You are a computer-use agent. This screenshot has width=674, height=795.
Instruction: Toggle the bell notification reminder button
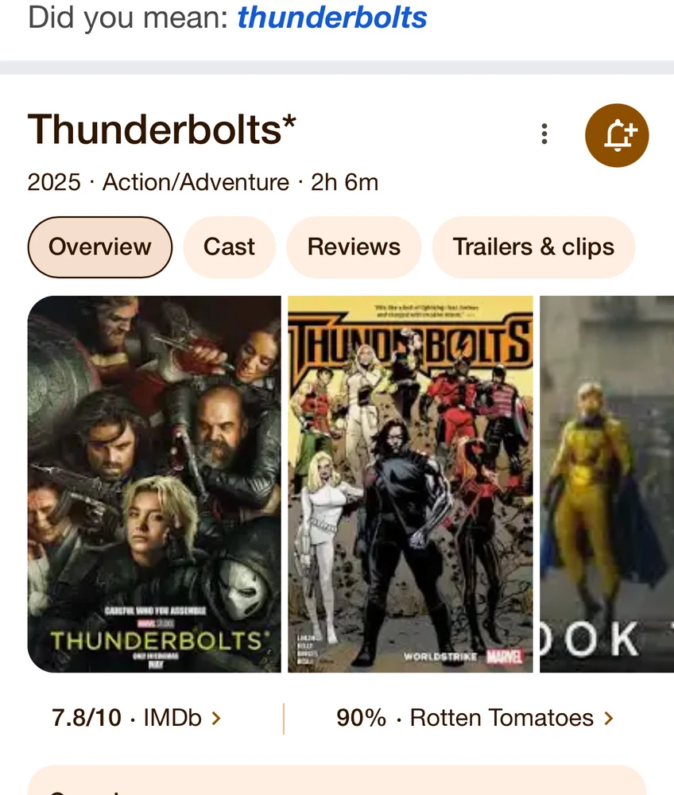click(617, 135)
